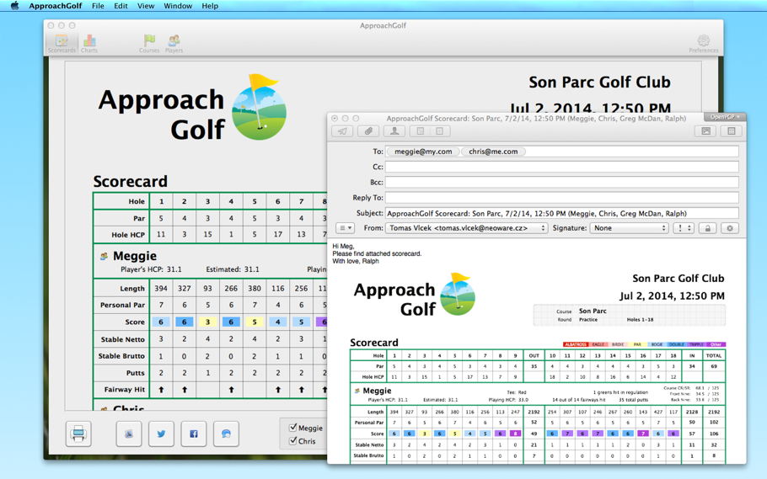This screenshot has width=767, height=479.
Task: Click the 'Fairway Hit' row label
Action: pos(124,390)
